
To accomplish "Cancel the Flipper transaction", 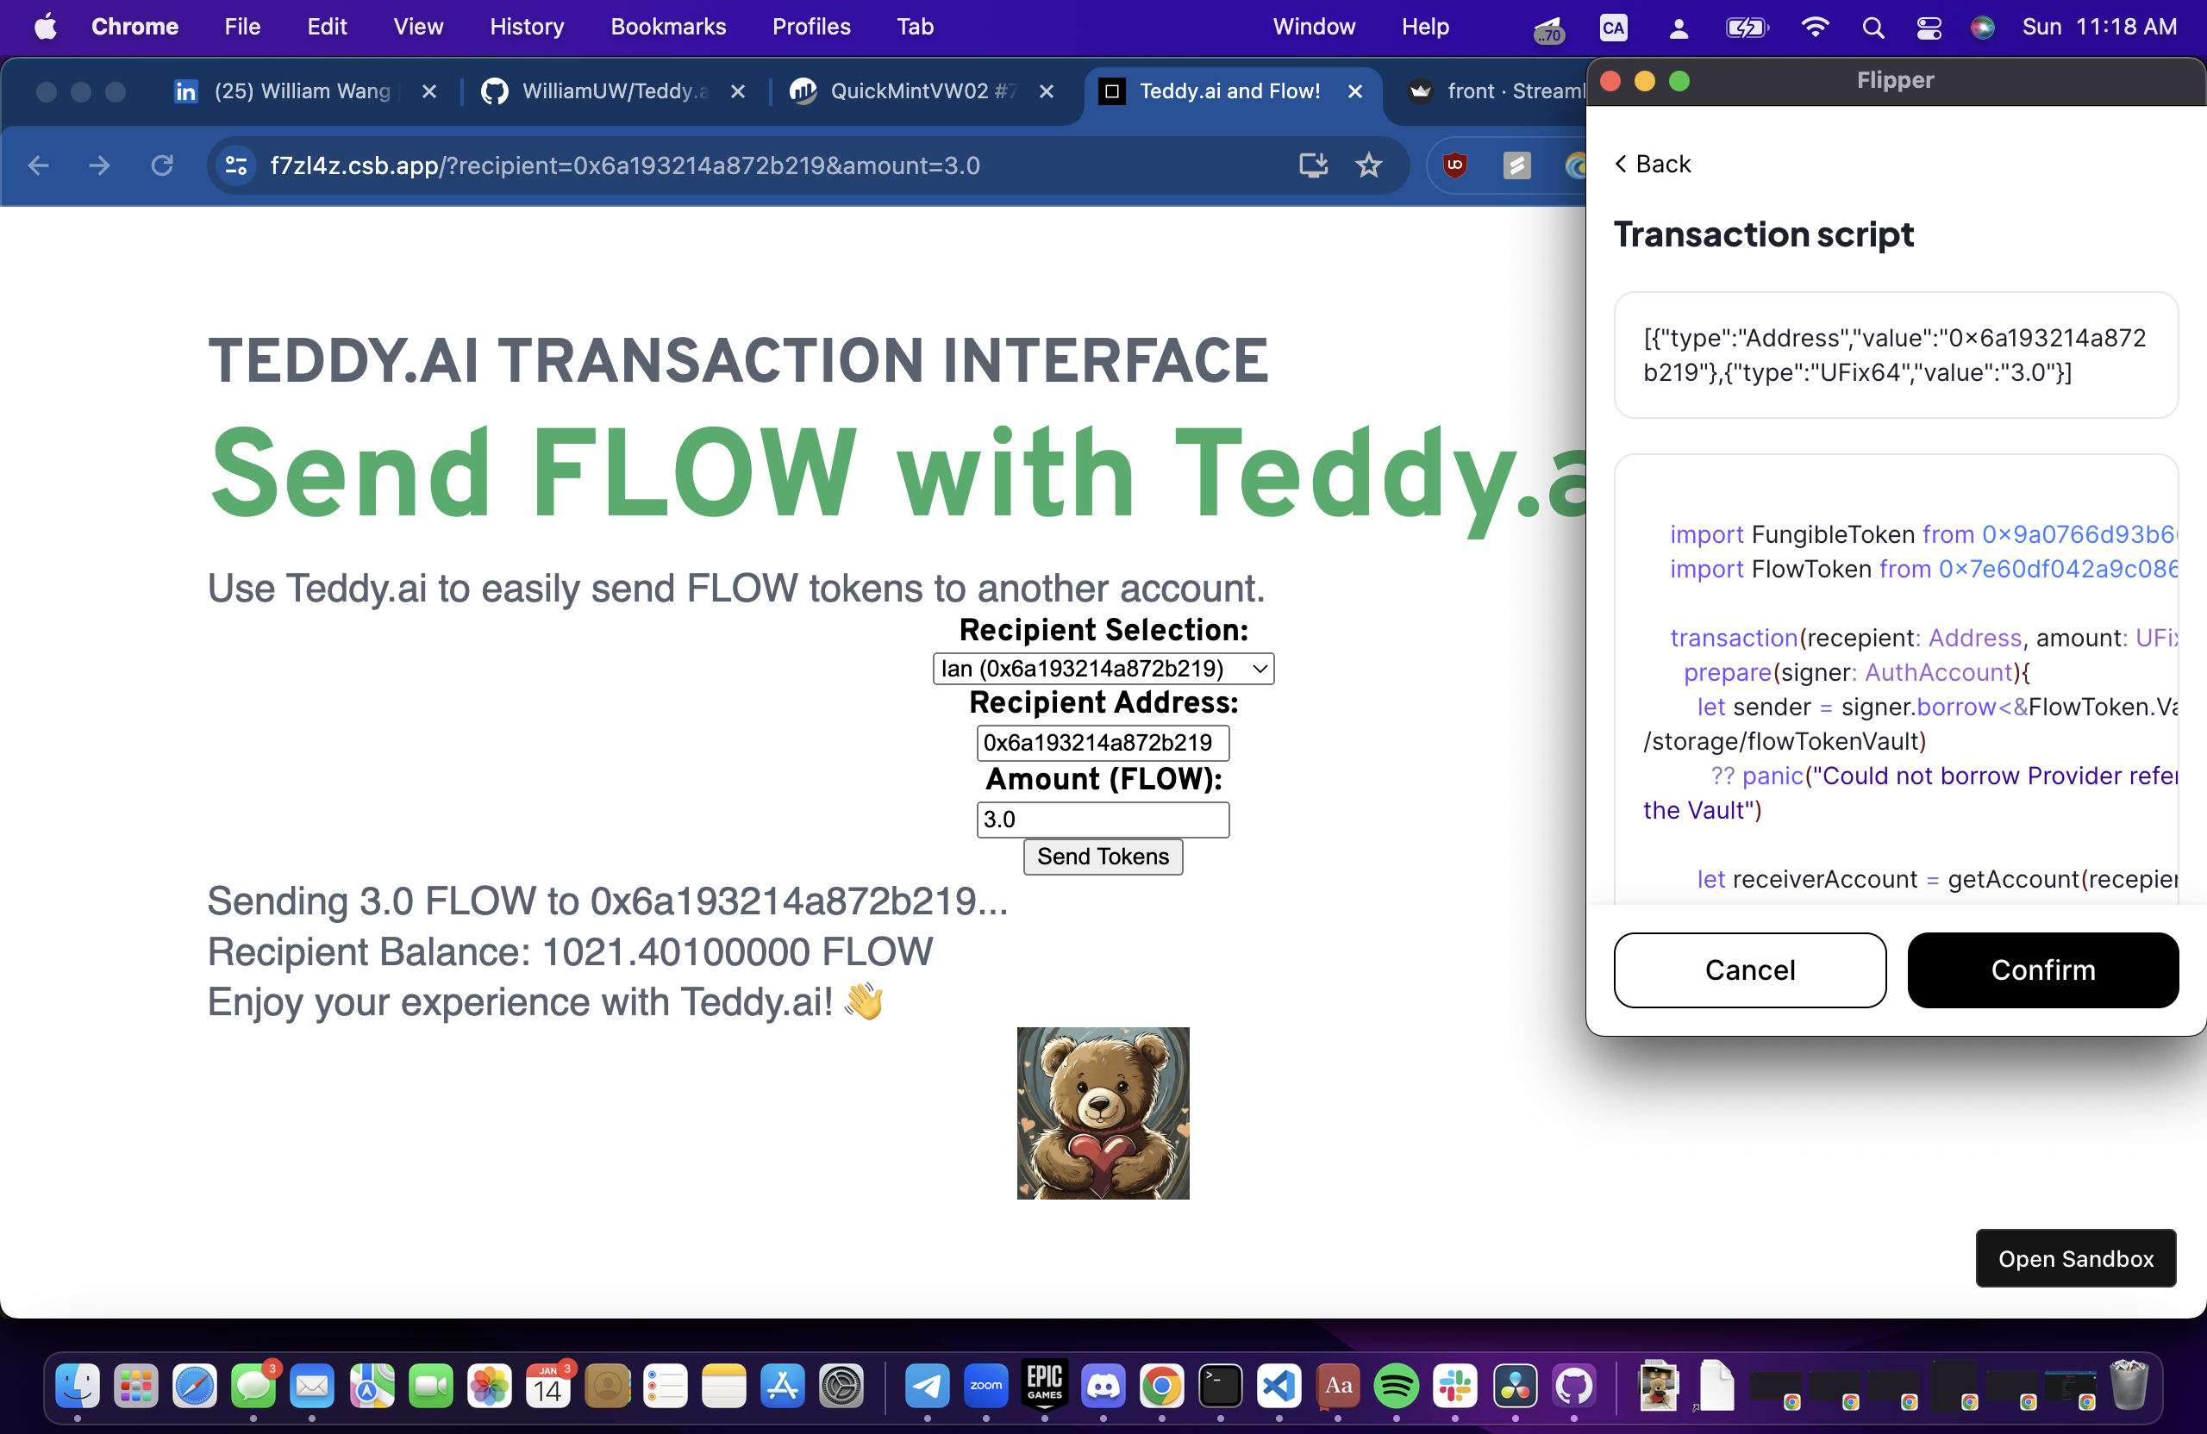I will tap(1749, 970).
